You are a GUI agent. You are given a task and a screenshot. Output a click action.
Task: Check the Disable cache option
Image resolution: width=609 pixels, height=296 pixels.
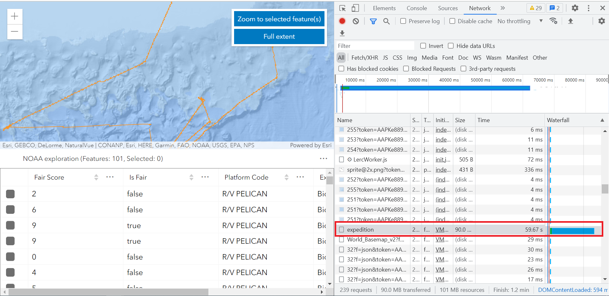[x=452, y=21]
